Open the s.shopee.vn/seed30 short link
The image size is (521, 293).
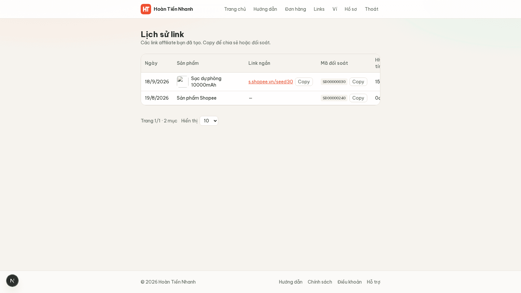(x=271, y=82)
